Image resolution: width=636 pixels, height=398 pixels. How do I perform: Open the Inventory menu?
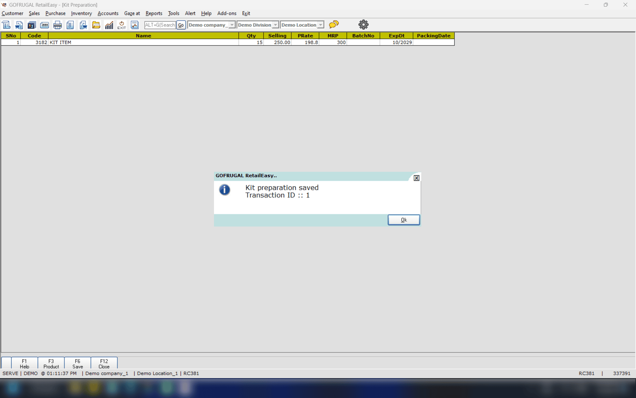[x=81, y=13]
